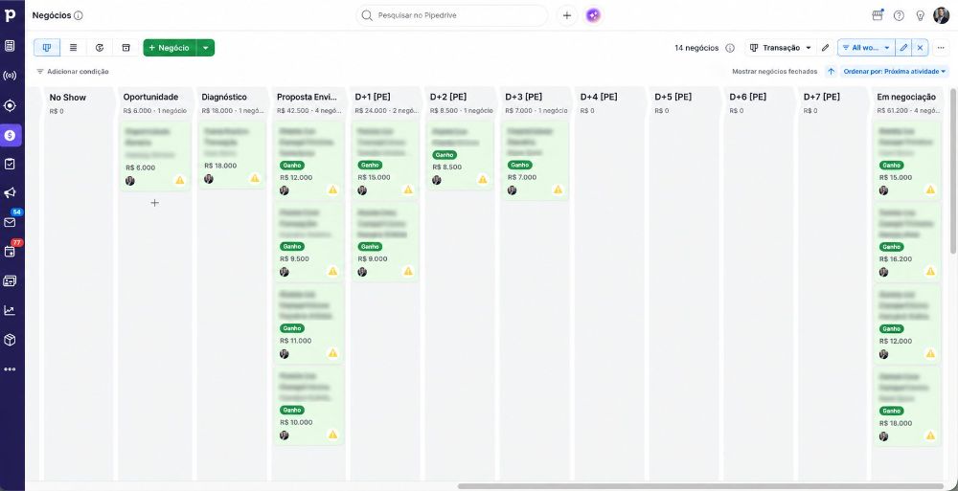Edit pipeline with pencil icon
This screenshot has height=491, width=958.
coord(825,48)
